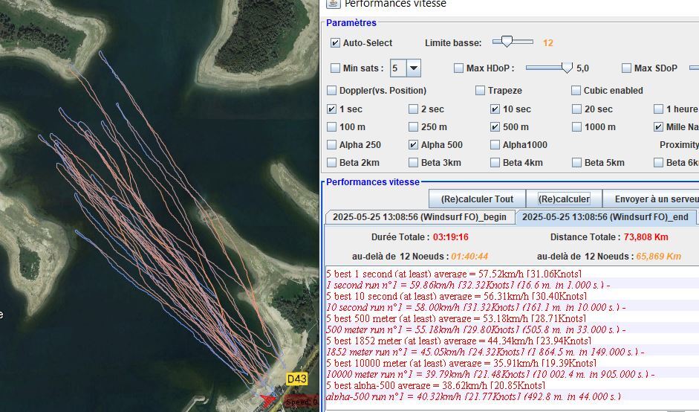The width and height of the screenshot is (699, 412).
Task: Check the Beta 4km checkbox
Action: tap(495, 162)
